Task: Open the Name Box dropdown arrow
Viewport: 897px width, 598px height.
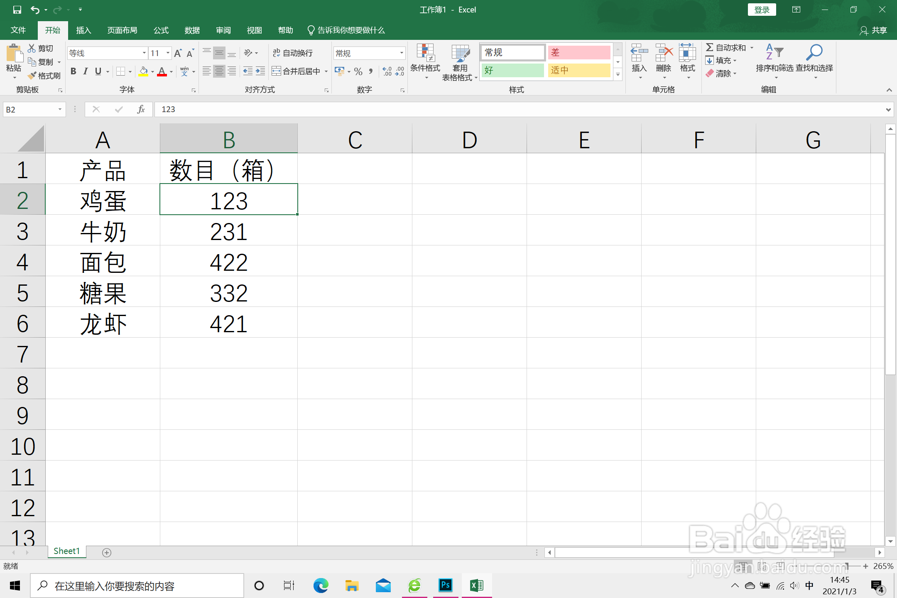Action: [x=60, y=110]
